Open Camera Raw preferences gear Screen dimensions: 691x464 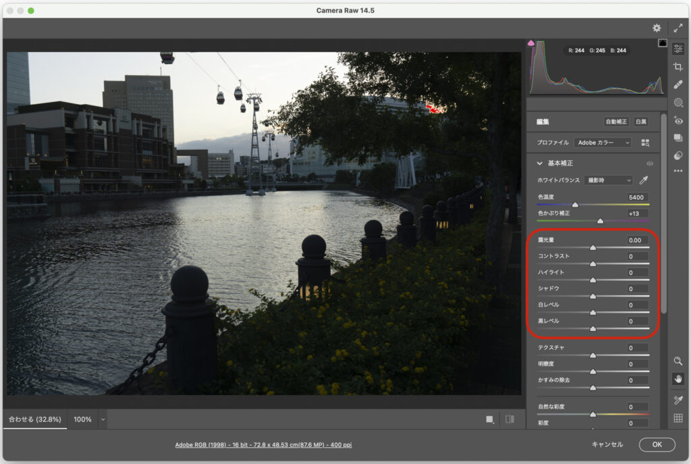(x=657, y=28)
